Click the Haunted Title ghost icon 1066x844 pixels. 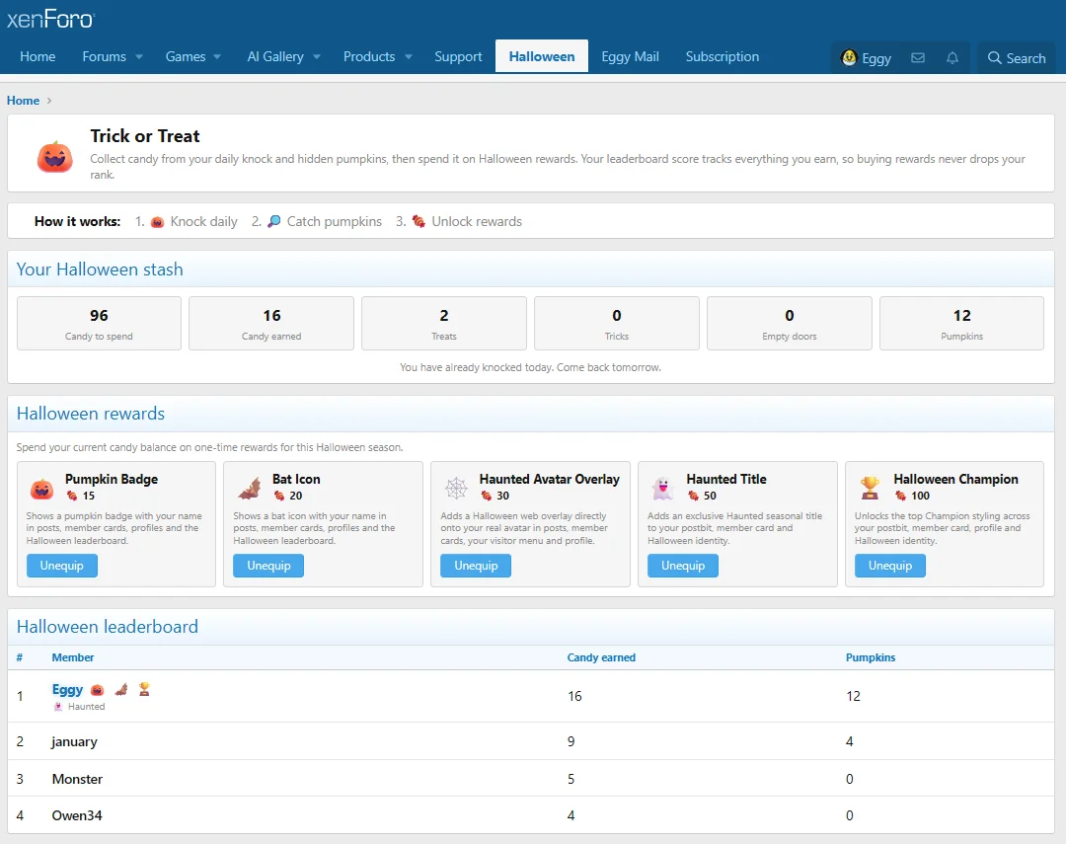663,489
